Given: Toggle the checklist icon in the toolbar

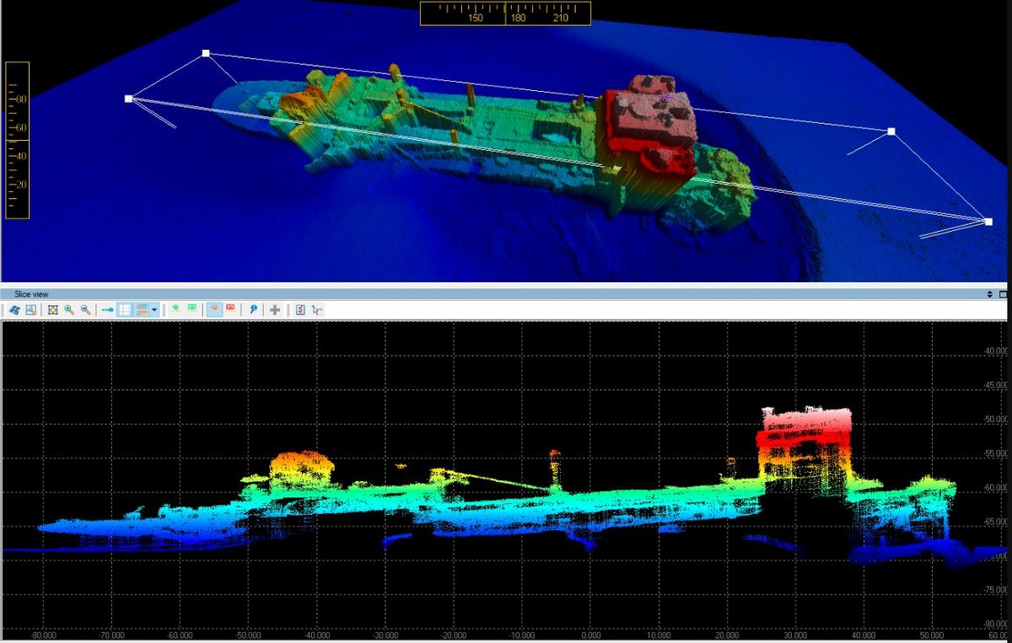Looking at the screenshot, I should (x=300, y=310).
